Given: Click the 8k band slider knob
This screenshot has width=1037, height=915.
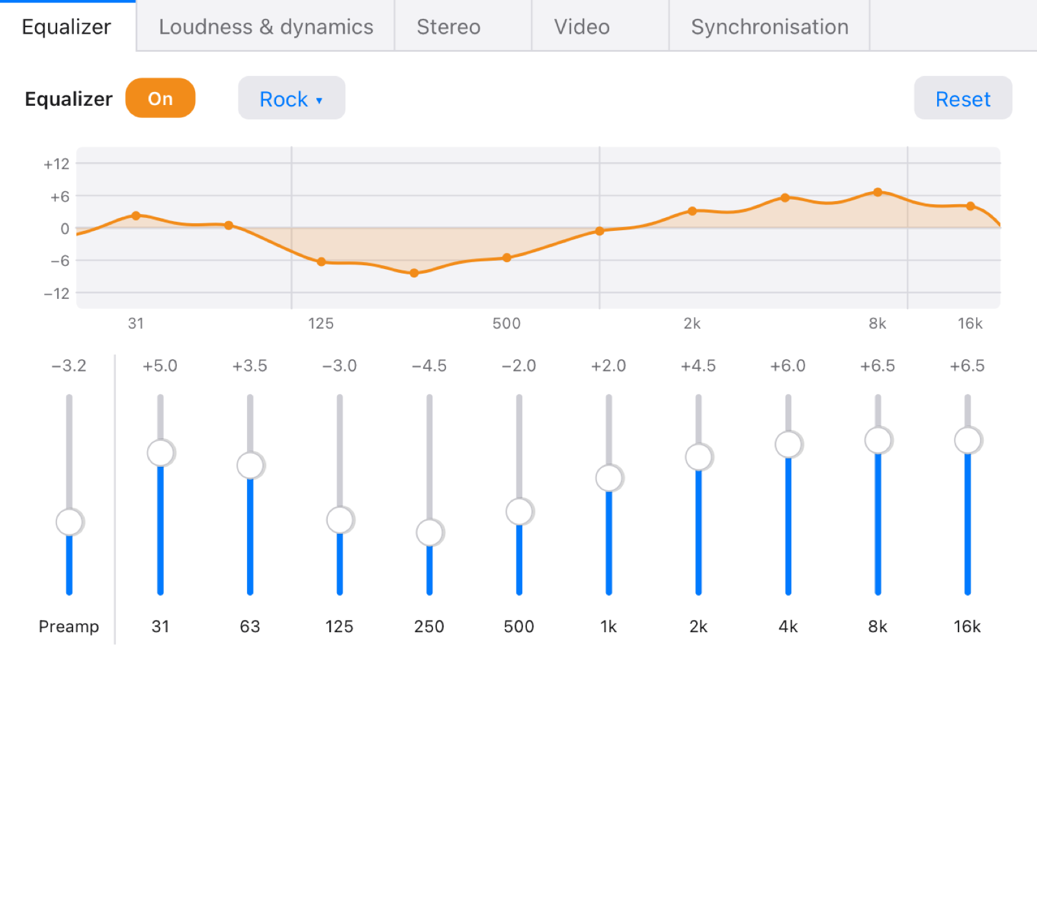Looking at the screenshot, I should click(x=878, y=440).
